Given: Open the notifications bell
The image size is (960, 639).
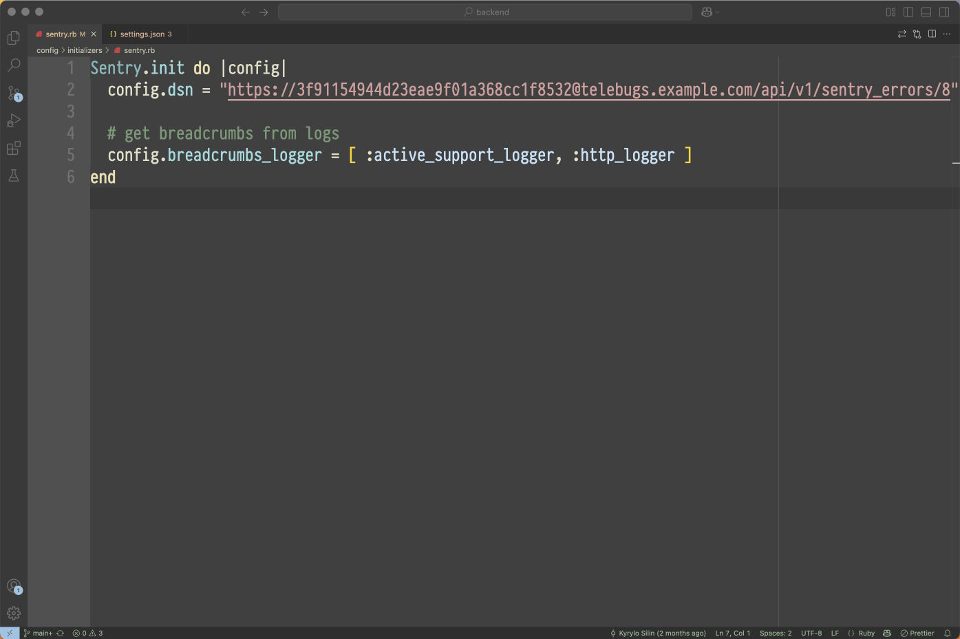Looking at the screenshot, I should (x=948, y=633).
